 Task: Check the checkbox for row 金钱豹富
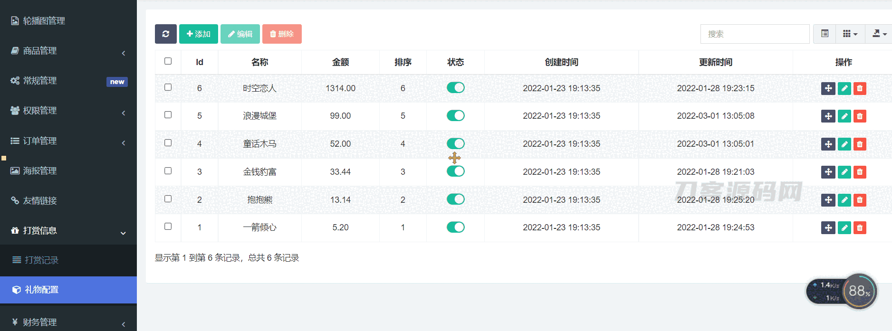click(168, 170)
